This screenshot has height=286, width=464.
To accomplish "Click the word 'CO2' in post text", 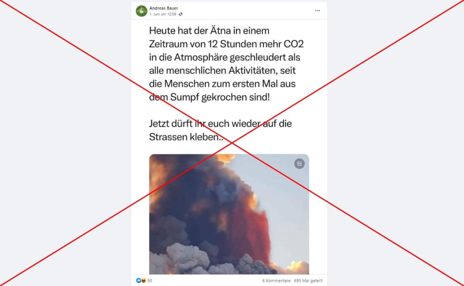I will [294, 44].
